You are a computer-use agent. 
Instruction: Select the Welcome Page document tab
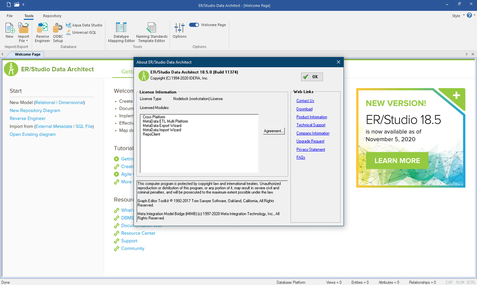[x=27, y=54]
